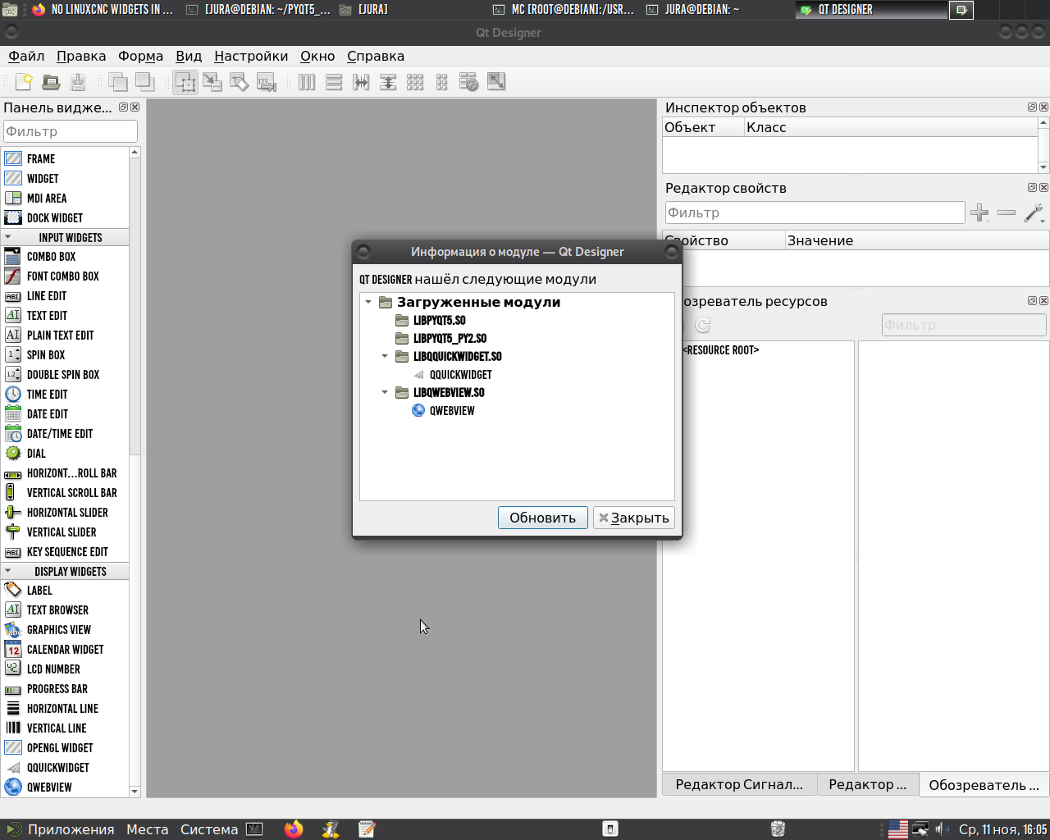1050x840 pixels.
Task: Select the LCD Number widget
Action: 53,669
